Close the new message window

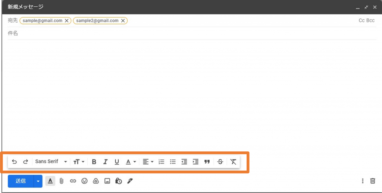click(x=375, y=7)
